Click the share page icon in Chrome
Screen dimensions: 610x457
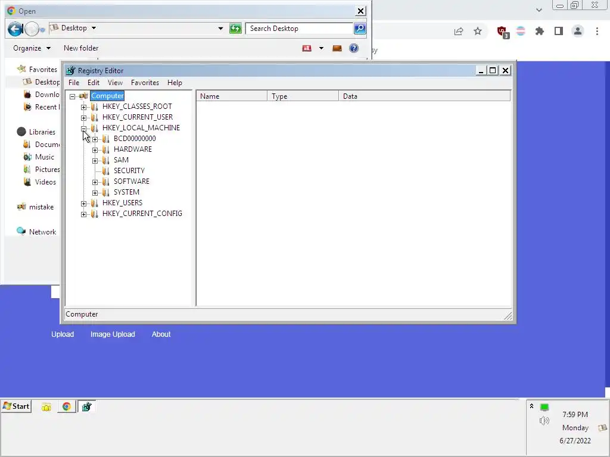[x=459, y=31]
